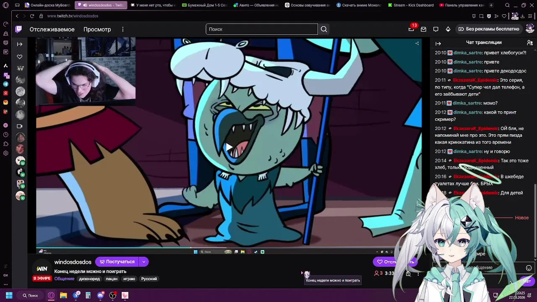Viewport: 537px width, 302px height.
Task: Play the paused stream video
Action: (x=229, y=147)
